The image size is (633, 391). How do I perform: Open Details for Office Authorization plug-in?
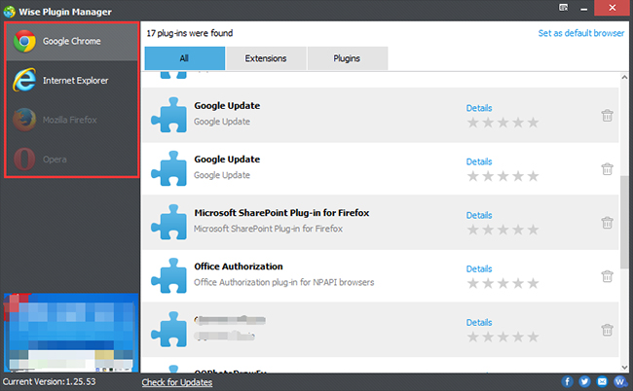479,268
